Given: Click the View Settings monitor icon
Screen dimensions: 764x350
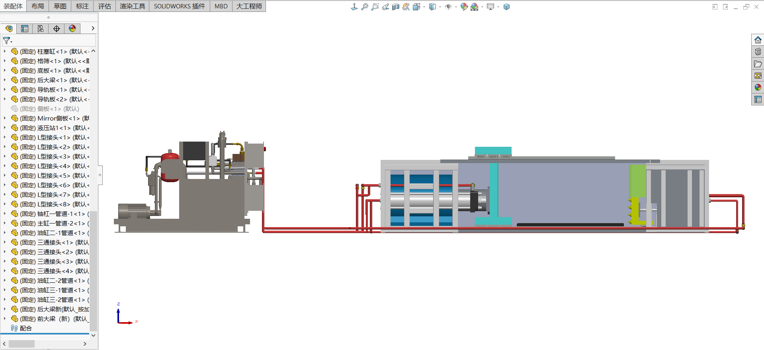Looking at the screenshot, I should (490, 7).
